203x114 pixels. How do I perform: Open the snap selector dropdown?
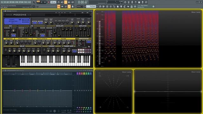click(x=80, y=6)
